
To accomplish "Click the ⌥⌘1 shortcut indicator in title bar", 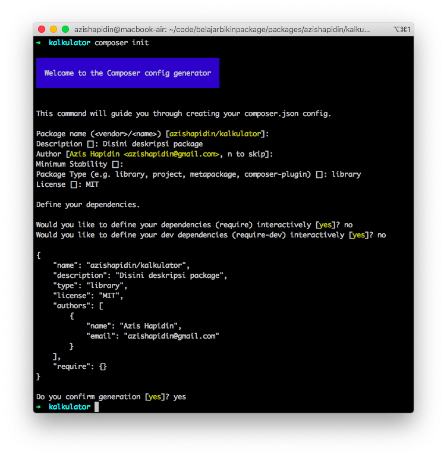I will click(401, 29).
